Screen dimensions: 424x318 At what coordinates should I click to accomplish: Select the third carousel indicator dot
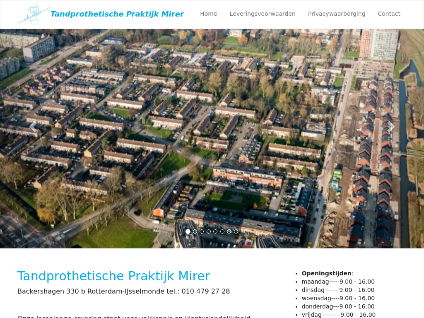(x=202, y=231)
